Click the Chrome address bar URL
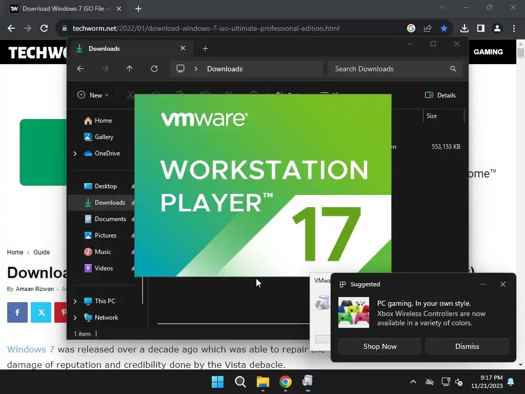 click(206, 29)
